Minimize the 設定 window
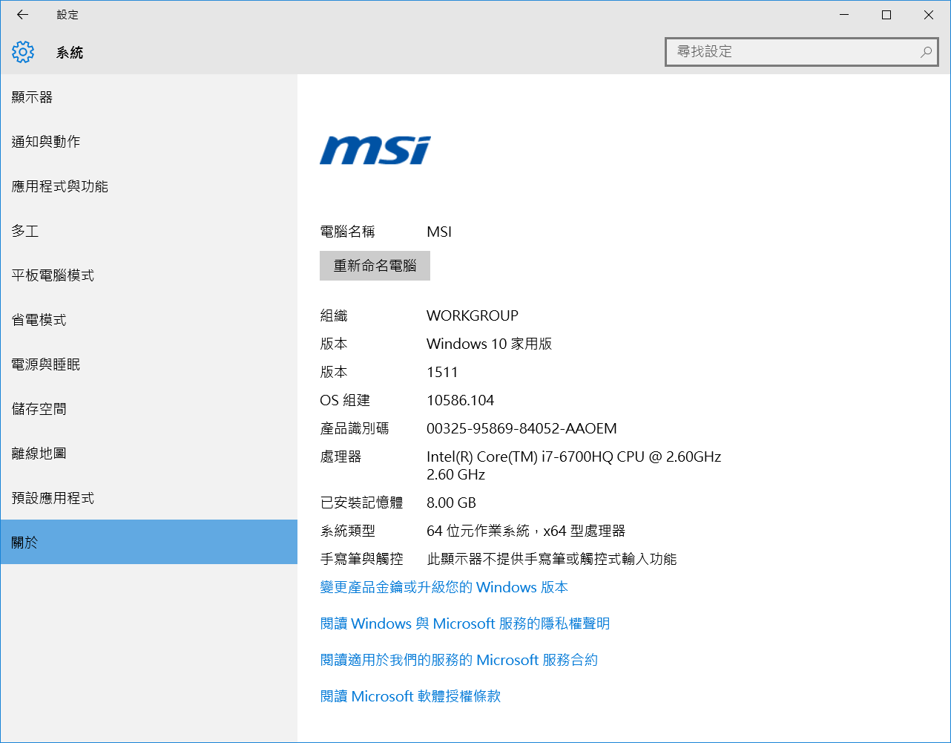 [843, 15]
